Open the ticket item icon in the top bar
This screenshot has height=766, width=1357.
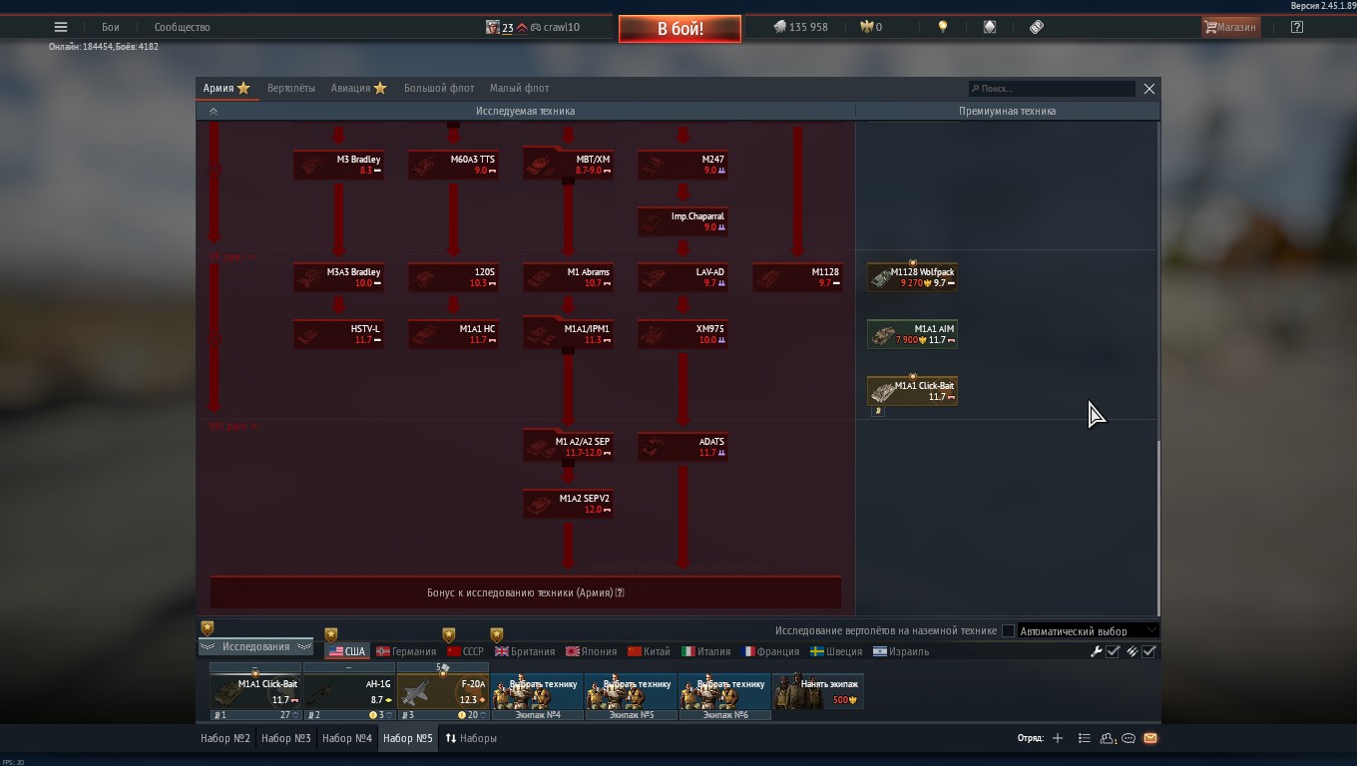[x=1037, y=27]
